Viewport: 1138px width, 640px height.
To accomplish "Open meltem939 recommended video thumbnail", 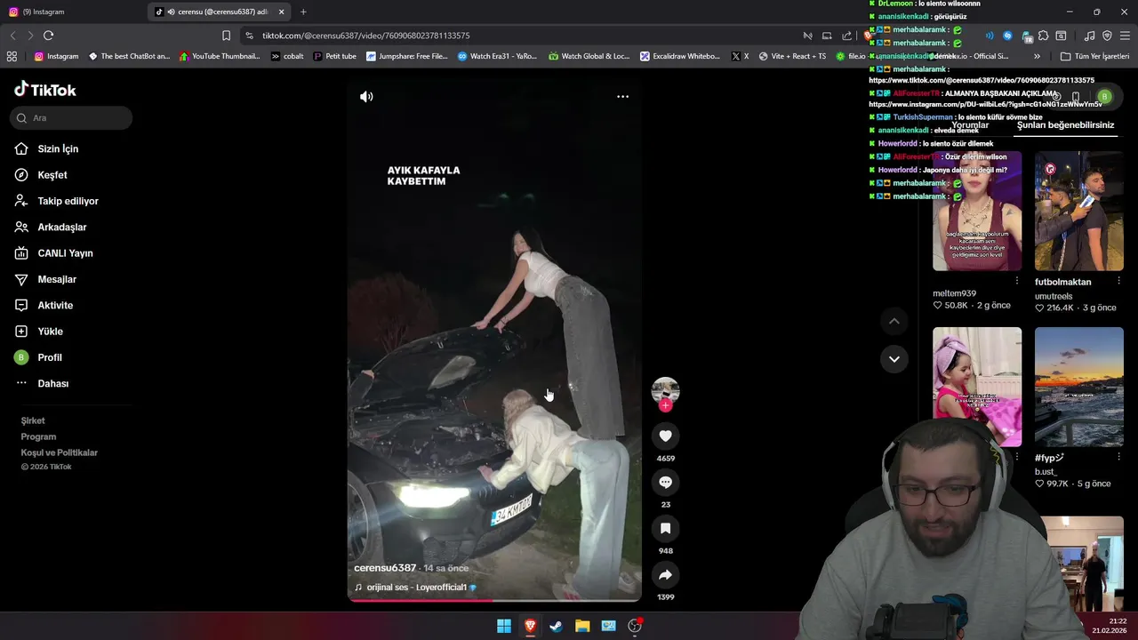I will coord(977,211).
